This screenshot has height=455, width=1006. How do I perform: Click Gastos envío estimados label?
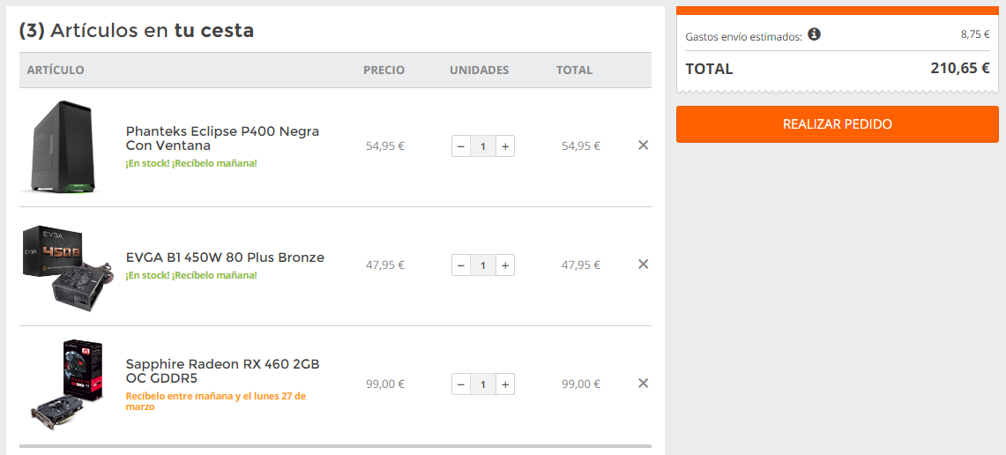coord(743,36)
